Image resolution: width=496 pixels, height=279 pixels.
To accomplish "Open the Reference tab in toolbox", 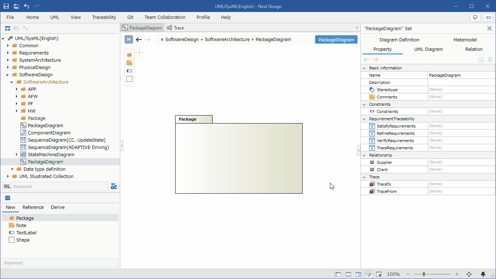I will [x=33, y=207].
